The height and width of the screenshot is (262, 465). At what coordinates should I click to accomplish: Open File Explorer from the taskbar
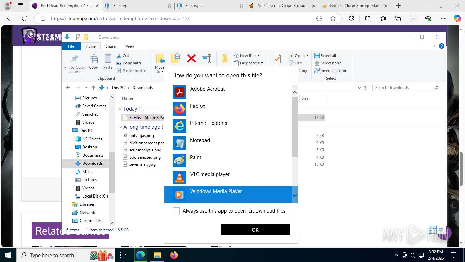[157, 255]
